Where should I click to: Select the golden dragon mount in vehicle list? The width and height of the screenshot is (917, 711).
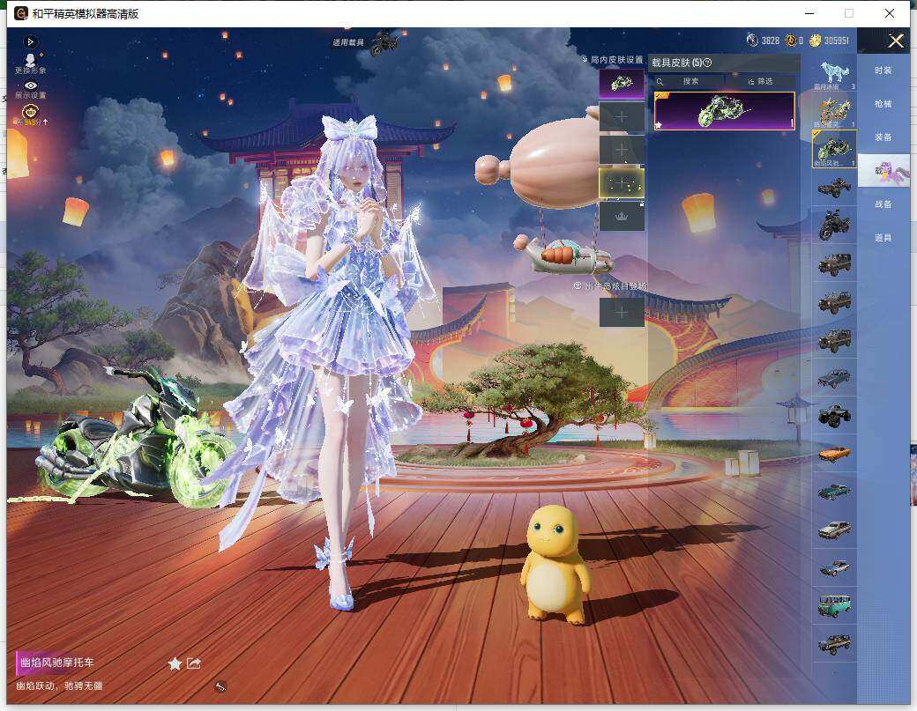pyautogui.click(x=834, y=112)
